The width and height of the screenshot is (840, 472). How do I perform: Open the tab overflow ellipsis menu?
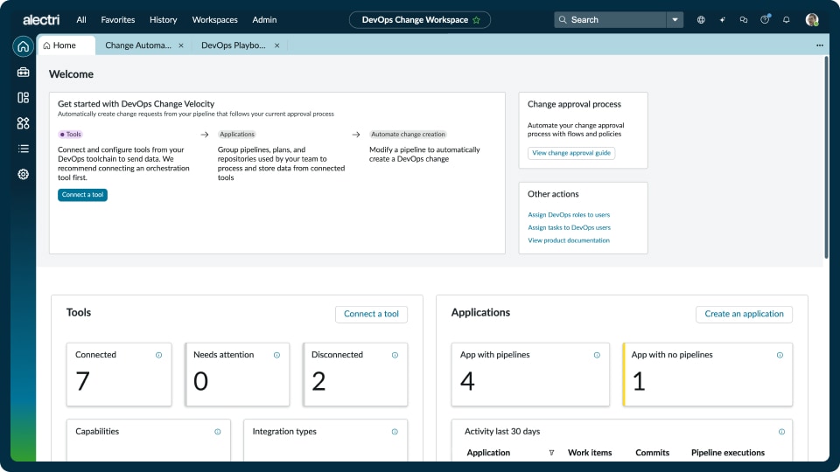tap(820, 45)
